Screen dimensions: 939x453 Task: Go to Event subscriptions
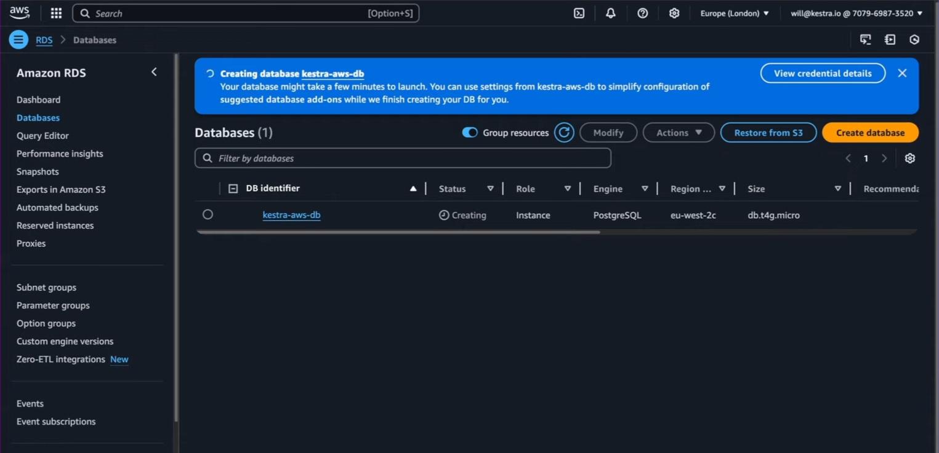(x=56, y=422)
